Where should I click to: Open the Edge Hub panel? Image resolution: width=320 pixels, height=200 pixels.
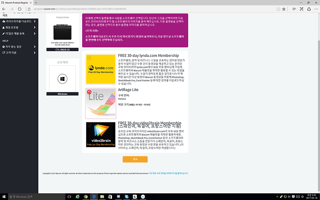point(294,9)
